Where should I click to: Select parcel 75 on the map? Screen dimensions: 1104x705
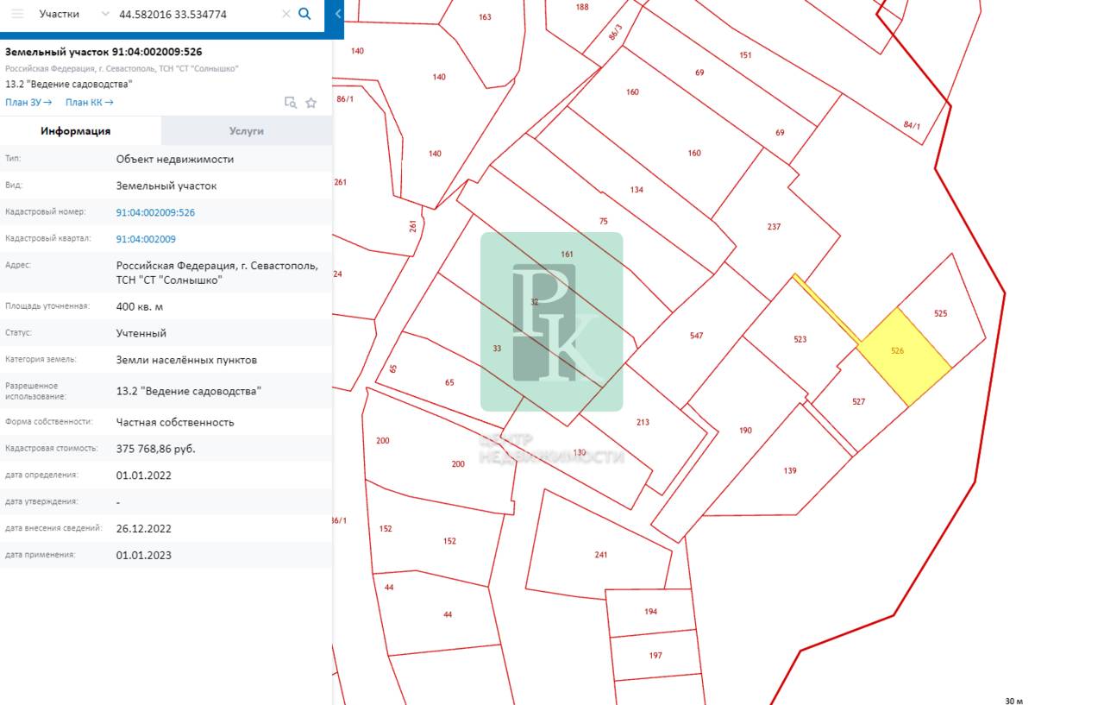pyautogui.click(x=604, y=222)
